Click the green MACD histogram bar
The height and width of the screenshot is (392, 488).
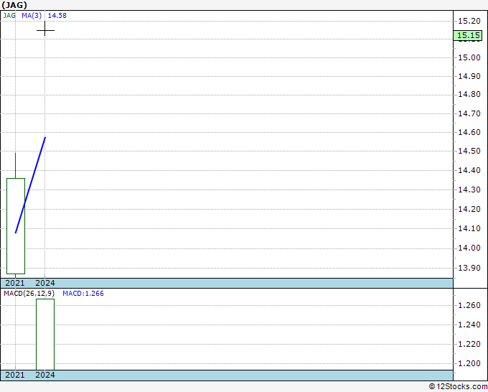pos(45,335)
